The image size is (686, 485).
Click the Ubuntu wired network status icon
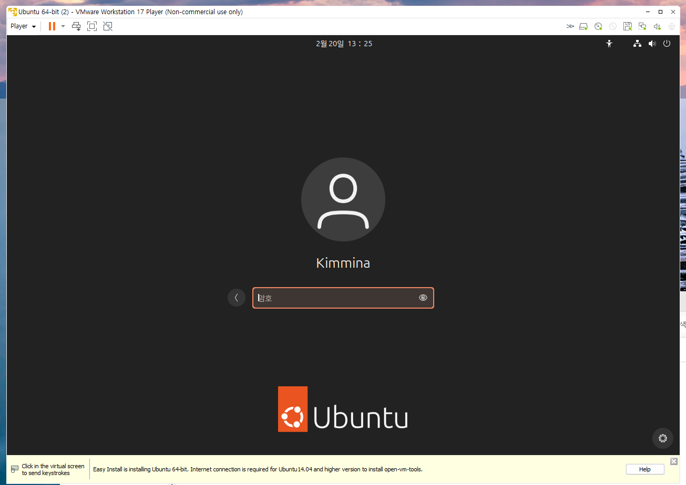[x=637, y=44]
